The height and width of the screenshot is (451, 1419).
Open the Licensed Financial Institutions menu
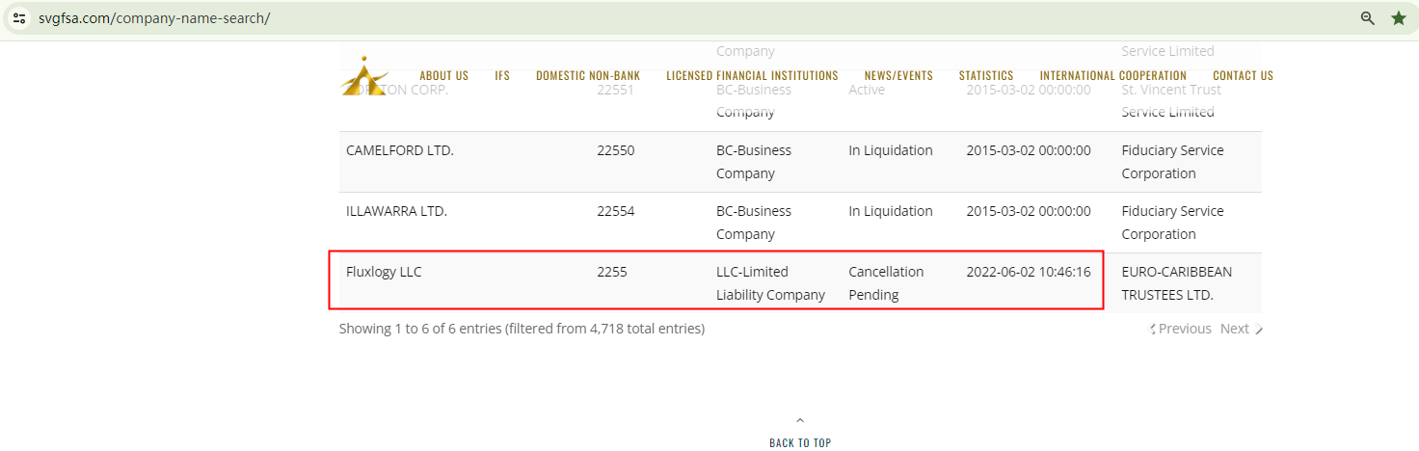(x=752, y=75)
